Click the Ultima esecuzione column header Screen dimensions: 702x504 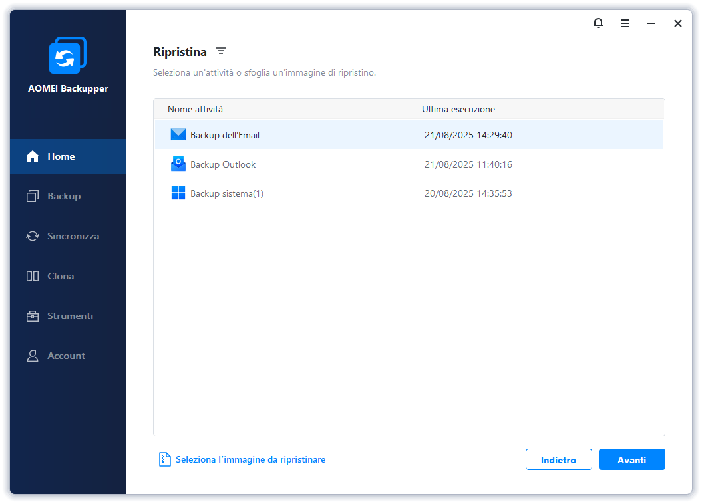pos(458,109)
